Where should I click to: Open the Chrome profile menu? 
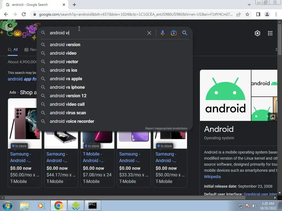click(267, 14)
